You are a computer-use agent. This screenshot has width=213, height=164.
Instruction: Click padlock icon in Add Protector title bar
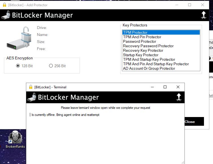5,5
